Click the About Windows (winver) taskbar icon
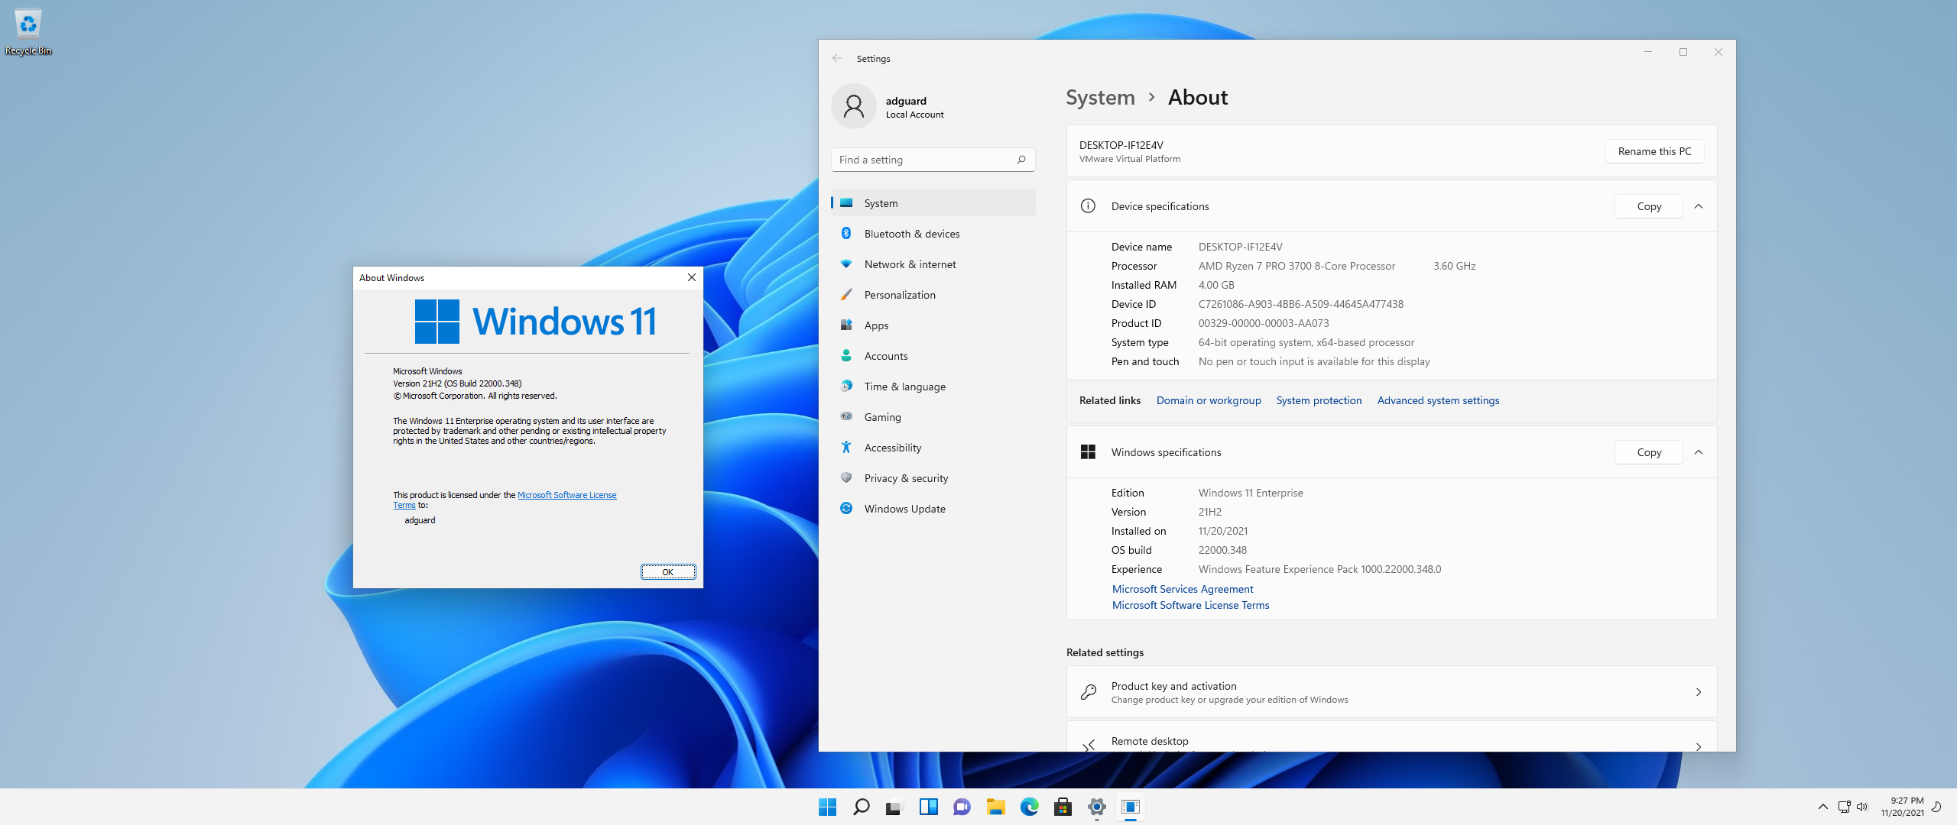This screenshot has width=1957, height=825. [x=1130, y=807]
